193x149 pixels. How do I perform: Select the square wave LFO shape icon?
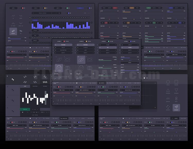point(45,77)
